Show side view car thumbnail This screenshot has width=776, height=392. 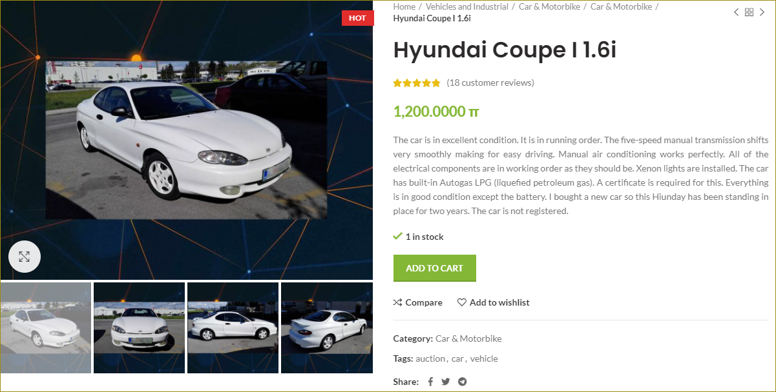233,328
